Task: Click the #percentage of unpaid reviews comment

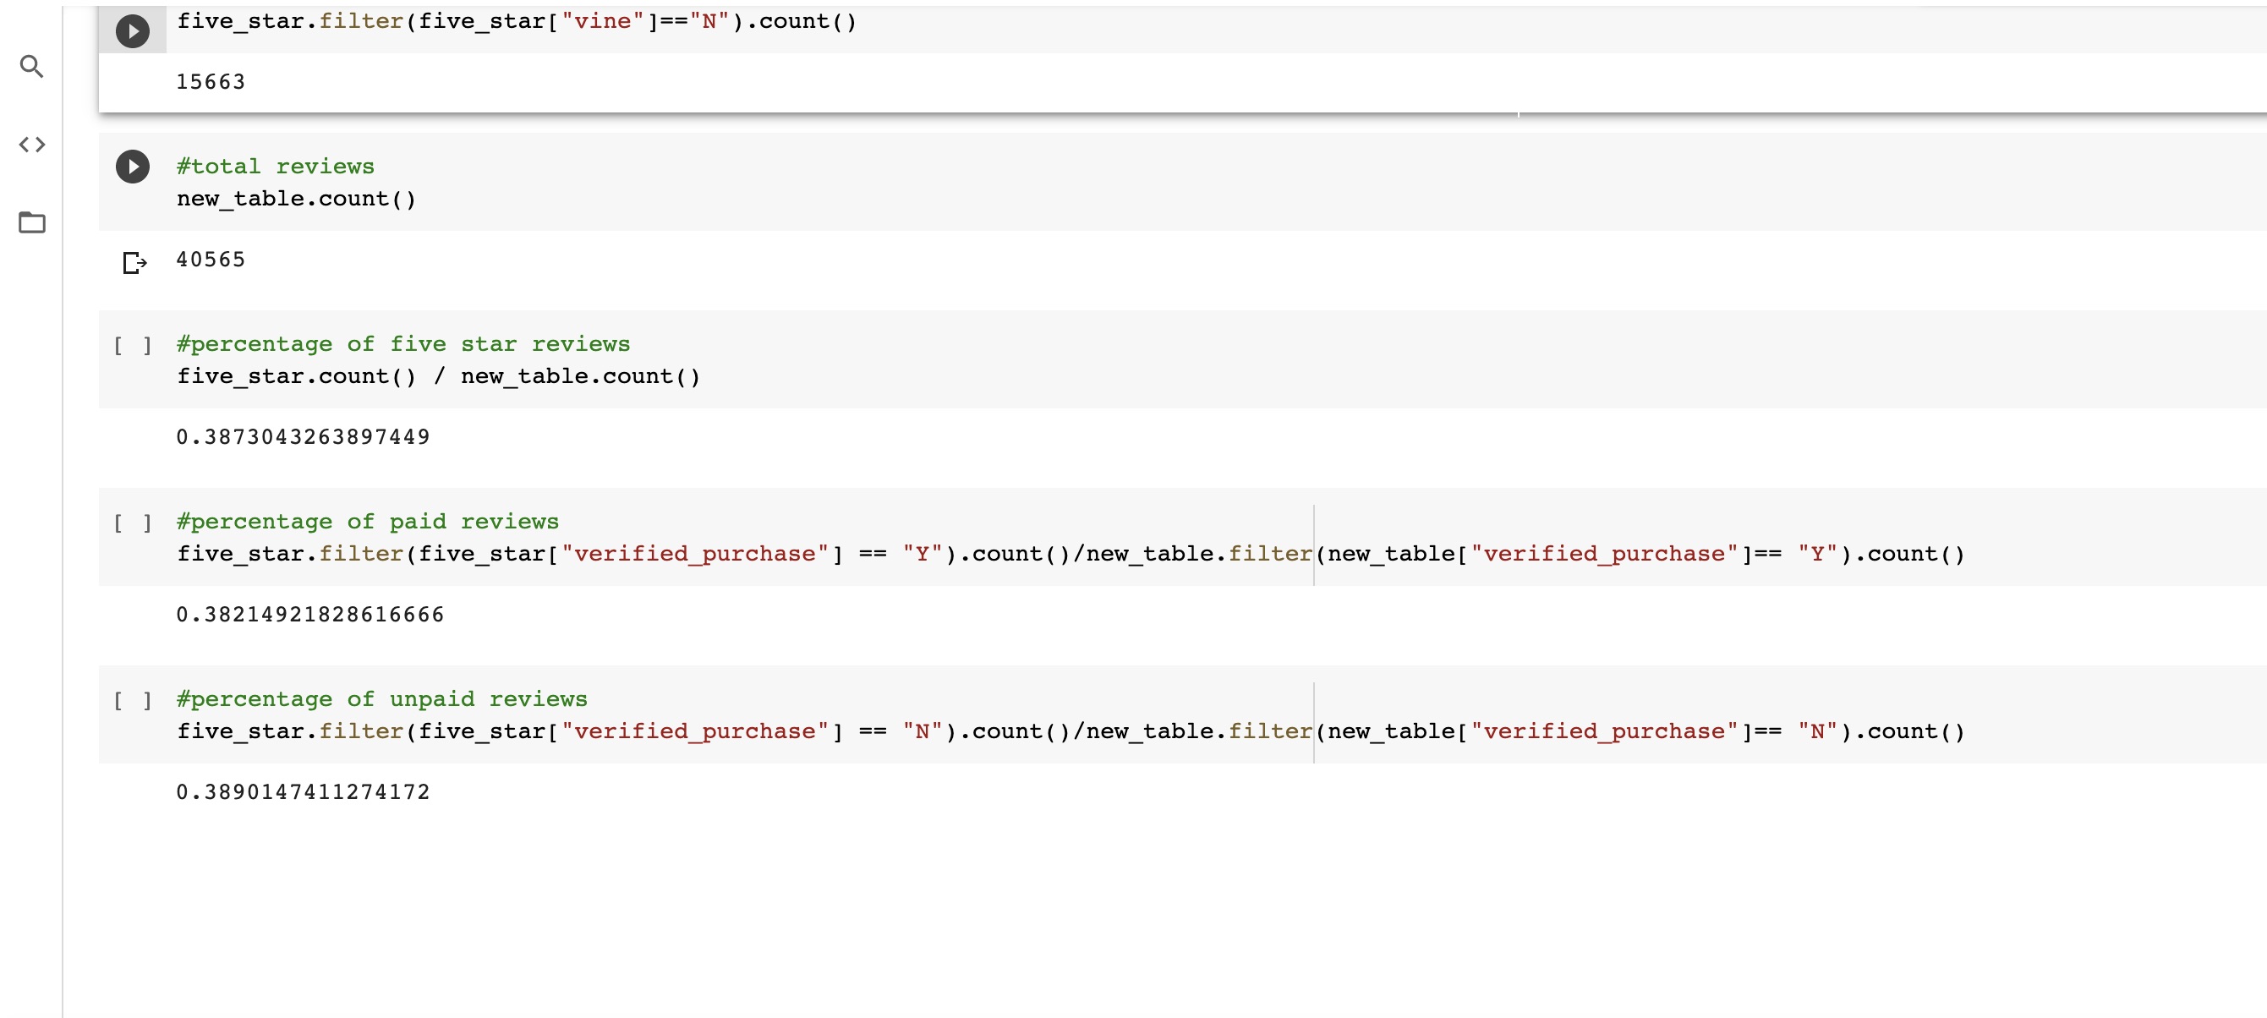Action: [x=382, y=699]
